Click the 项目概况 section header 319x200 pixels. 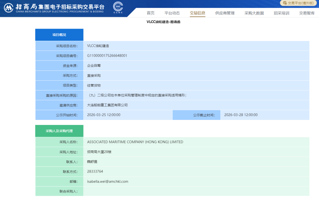click(59, 35)
